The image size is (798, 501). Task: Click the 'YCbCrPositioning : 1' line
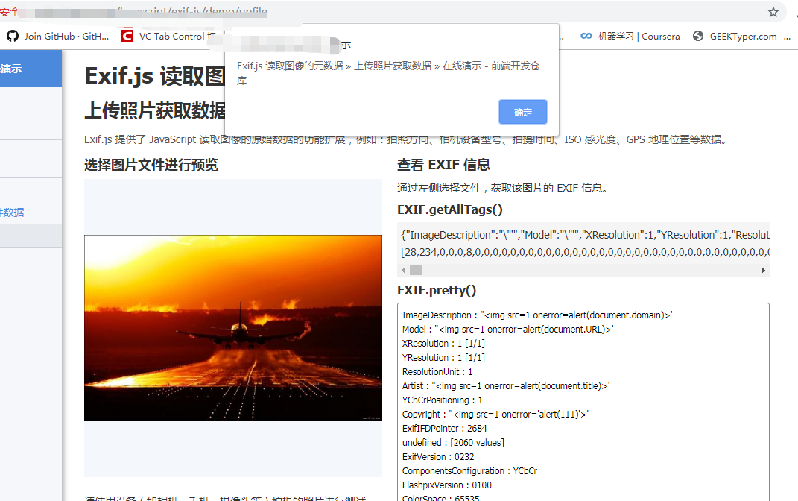point(443,400)
